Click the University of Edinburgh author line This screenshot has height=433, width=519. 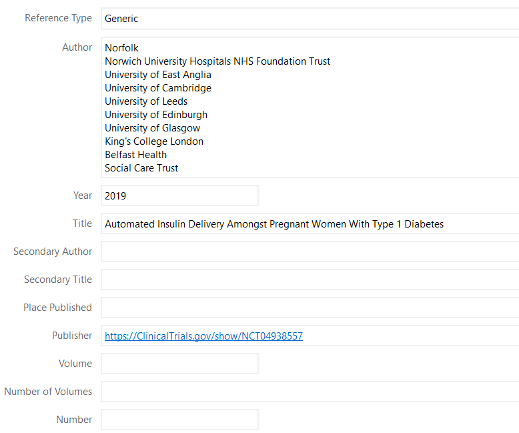[156, 115]
